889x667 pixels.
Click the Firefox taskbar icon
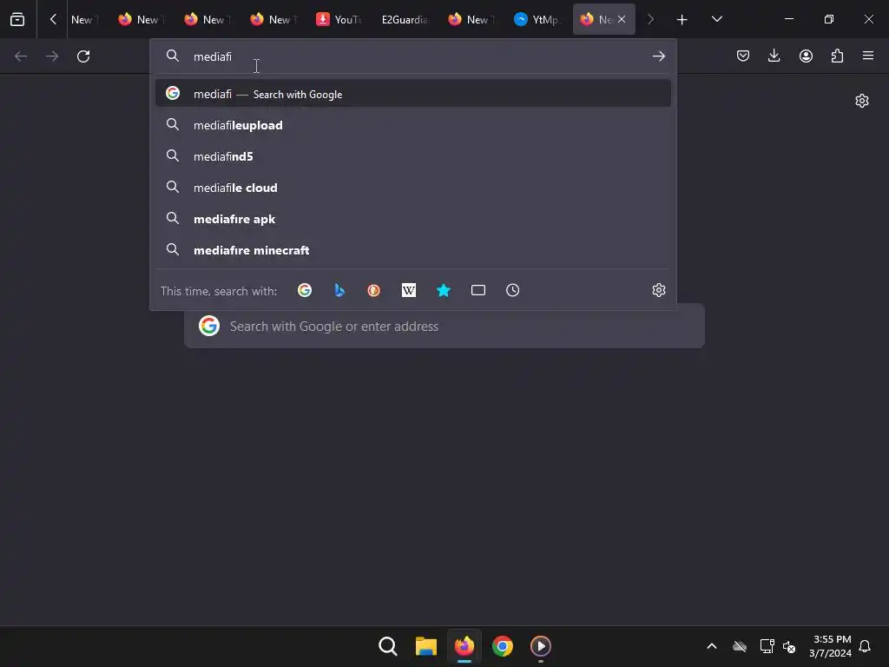[464, 646]
